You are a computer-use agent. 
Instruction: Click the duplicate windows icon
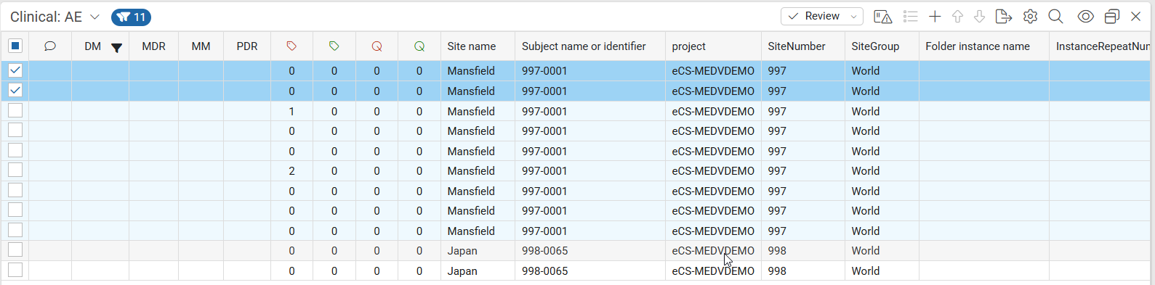pos(1111,17)
